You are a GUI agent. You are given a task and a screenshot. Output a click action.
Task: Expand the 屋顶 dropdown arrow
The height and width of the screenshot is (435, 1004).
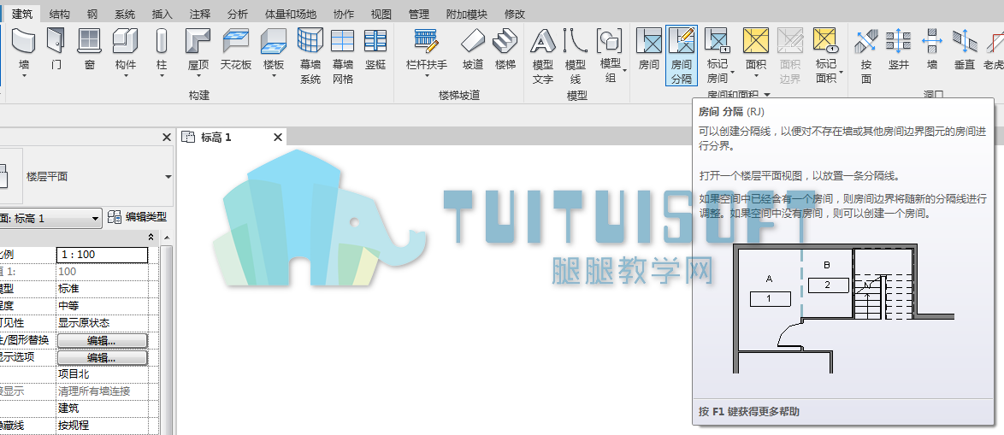(198, 76)
